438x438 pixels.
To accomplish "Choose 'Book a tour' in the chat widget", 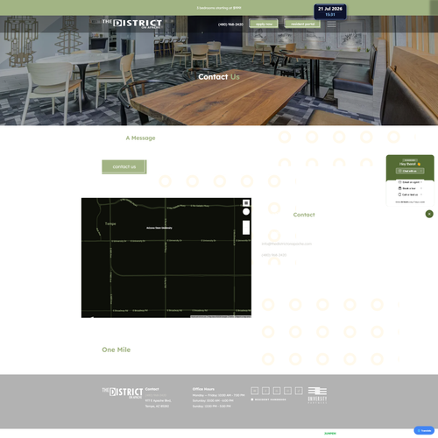I will click(x=410, y=188).
